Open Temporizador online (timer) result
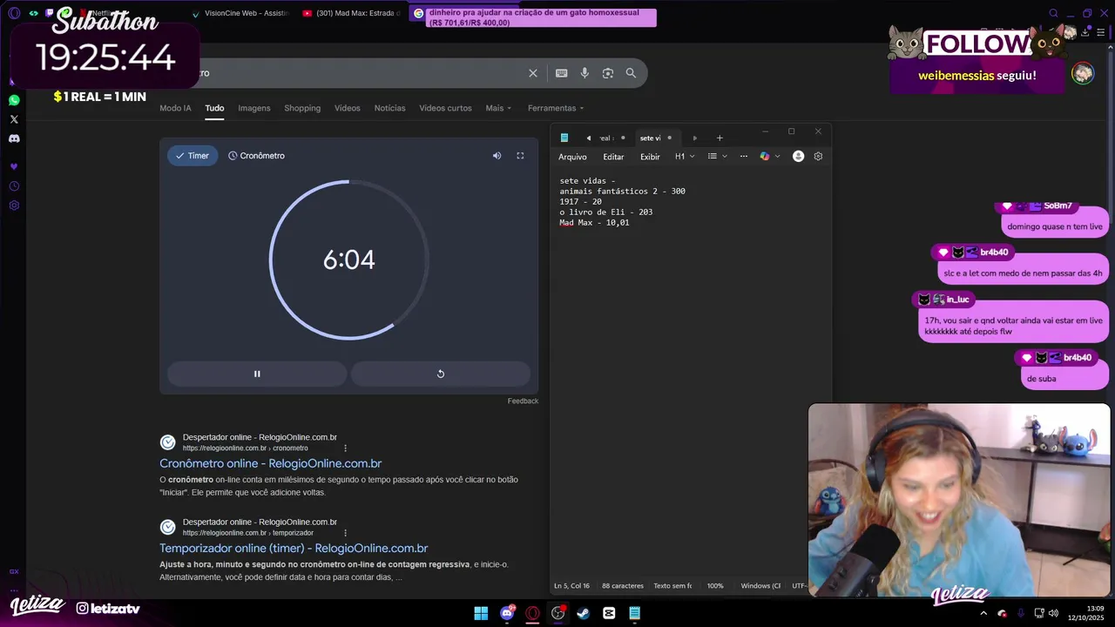The width and height of the screenshot is (1115, 627). click(x=294, y=548)
